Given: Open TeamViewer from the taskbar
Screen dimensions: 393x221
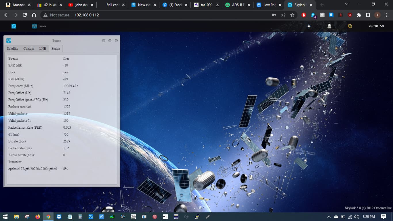Looking at the screenshot, I should click(59, 216).
